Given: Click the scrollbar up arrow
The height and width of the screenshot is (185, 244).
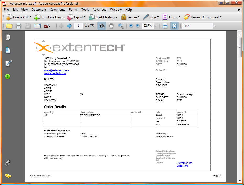Looking at the screenshot, I should click(x=240, y=35).
